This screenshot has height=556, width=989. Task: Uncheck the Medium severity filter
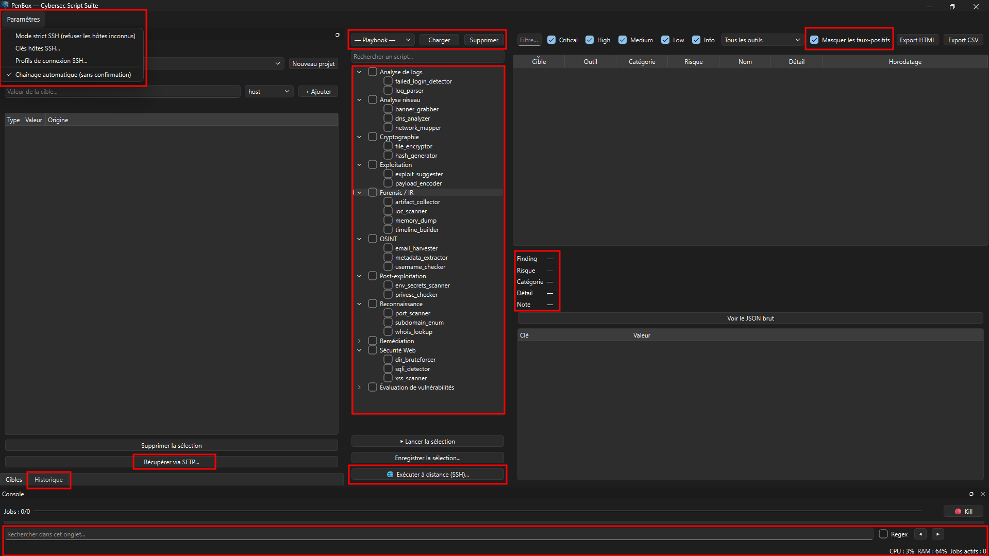coord(623,40)
